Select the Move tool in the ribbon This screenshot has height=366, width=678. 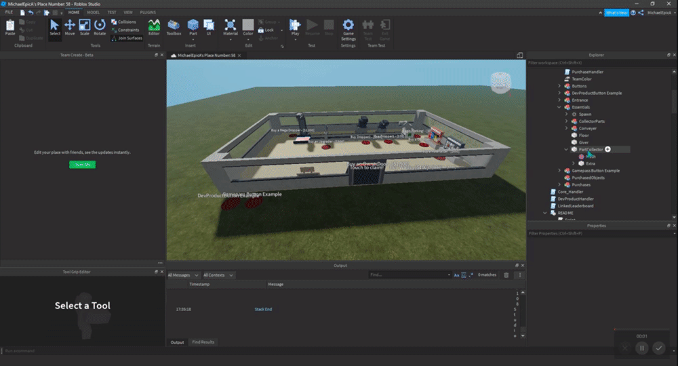coord(70,28)
